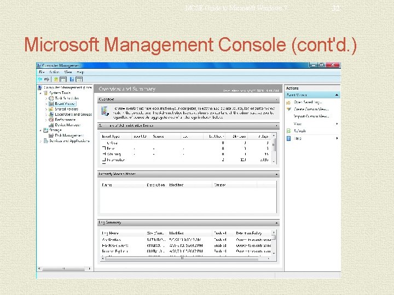Expand the Event Viewer branch arrow
Screen dimensions: 394x295
click(46, 104)
